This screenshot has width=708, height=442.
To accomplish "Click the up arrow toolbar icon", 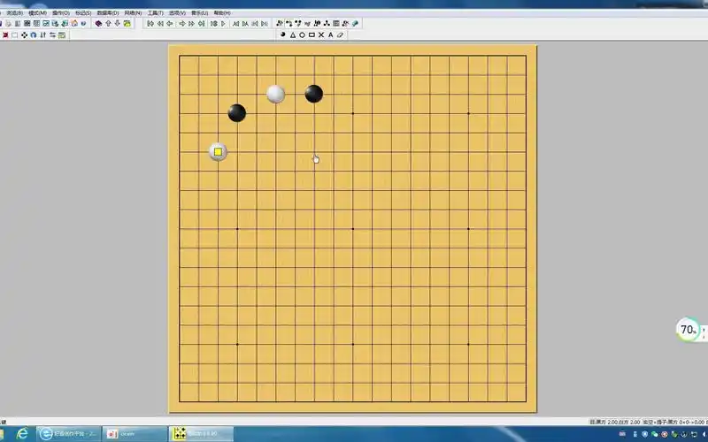I will 108,24.
